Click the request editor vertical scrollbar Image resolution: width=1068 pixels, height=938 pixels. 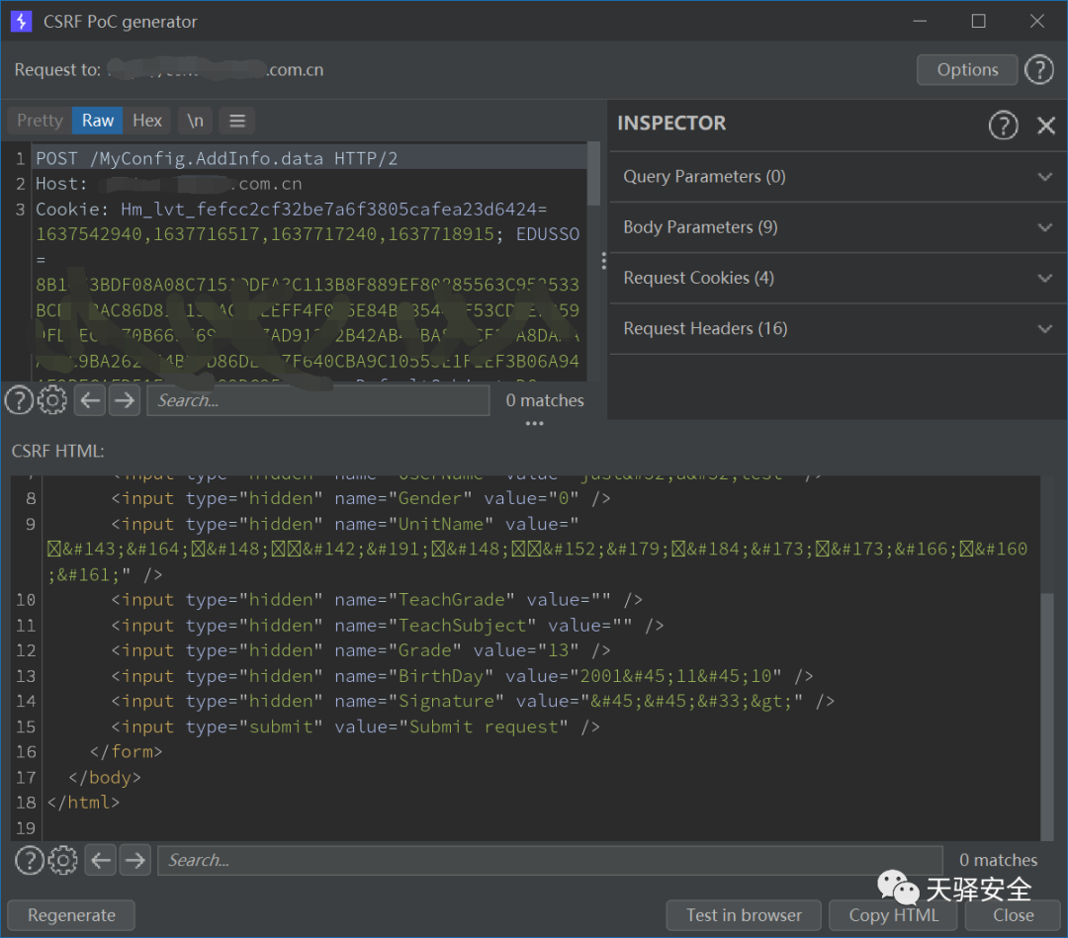click(594, 174)
